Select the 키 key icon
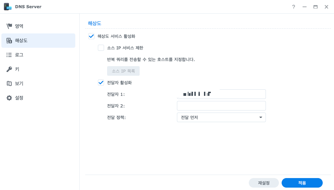This screenshot has width=334, height=190. (x=9, y=69)
